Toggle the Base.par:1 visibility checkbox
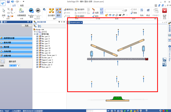 37,67
